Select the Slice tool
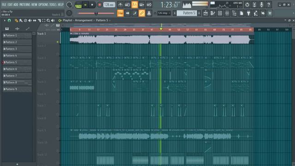Image resolution: width=295 pixels, height=166 pixels. (39, 20)
